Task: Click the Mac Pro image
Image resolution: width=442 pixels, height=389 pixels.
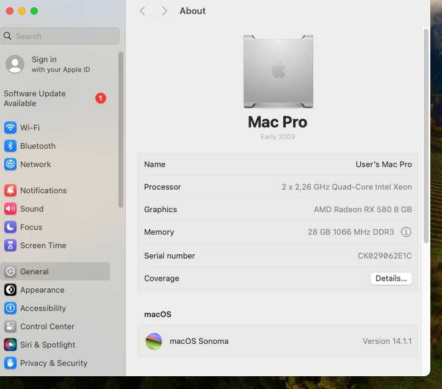Action: [x=278, y=71]
